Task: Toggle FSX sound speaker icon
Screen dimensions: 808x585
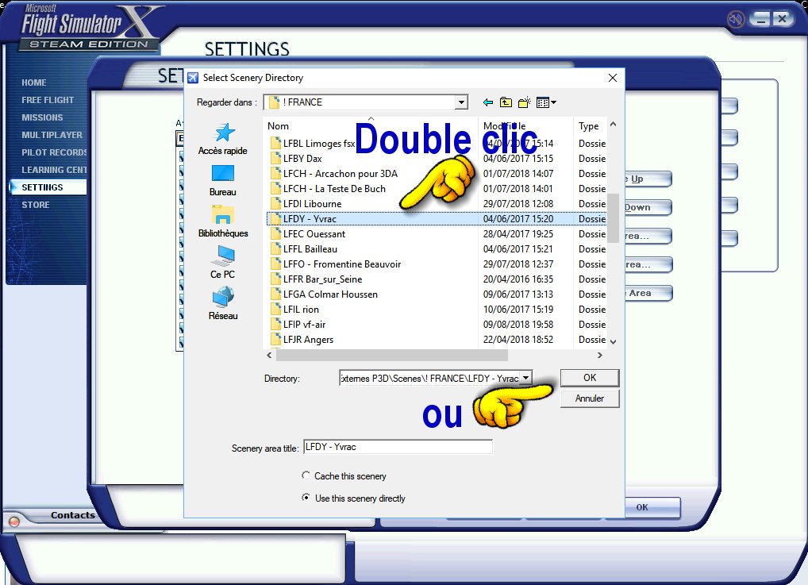Action: [736, 20]
